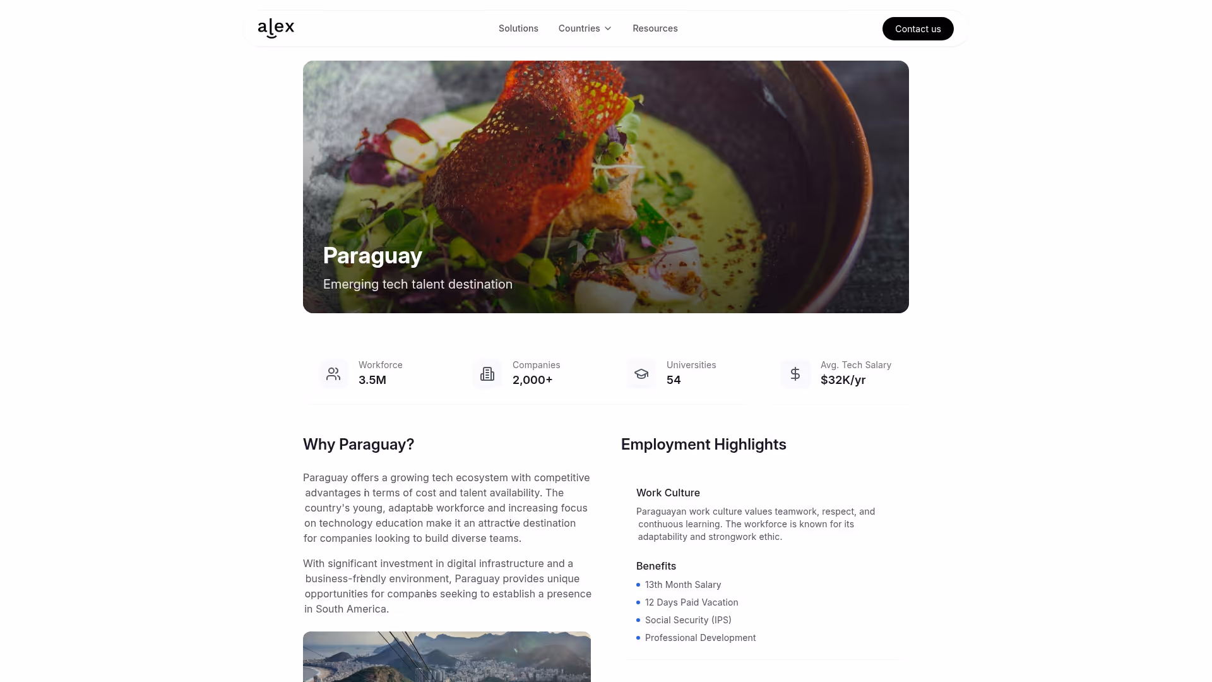Click the alex logo
Viewport: 1212px width, 682px height.
point(276,28)
